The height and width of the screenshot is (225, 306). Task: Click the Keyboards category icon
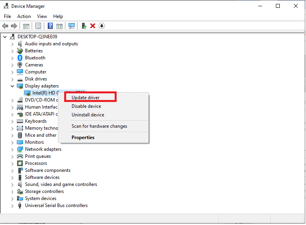(20, 121)
